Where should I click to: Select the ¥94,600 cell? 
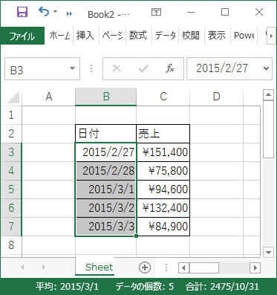(x=163, y=189)
